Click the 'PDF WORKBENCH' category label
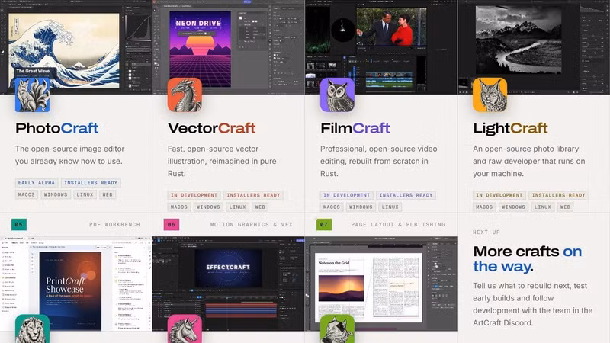Image resolution: width=610 pixels, height=343 pixels. click(114, 224)
